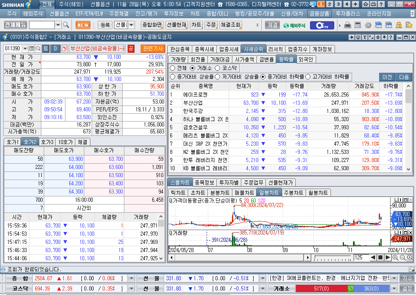Open the 해외주식 menu
The height and width of the screenshot is (295, 416).
pos(33,14)
